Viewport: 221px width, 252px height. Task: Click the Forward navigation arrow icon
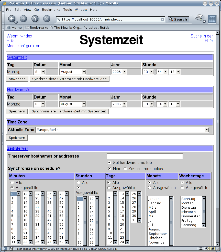point(23,19)
